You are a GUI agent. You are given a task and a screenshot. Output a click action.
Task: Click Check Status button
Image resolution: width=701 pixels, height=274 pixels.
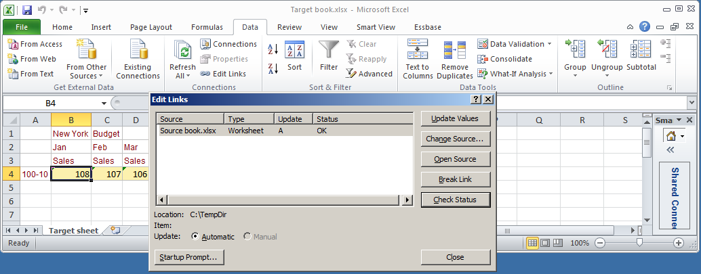[456, 200]
